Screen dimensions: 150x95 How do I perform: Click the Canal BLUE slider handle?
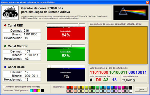tap(51, 66)
